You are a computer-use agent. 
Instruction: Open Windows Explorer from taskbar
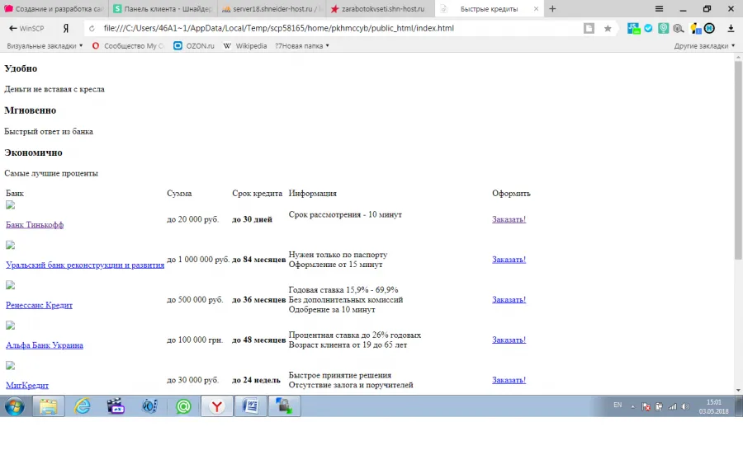(49, 406)
